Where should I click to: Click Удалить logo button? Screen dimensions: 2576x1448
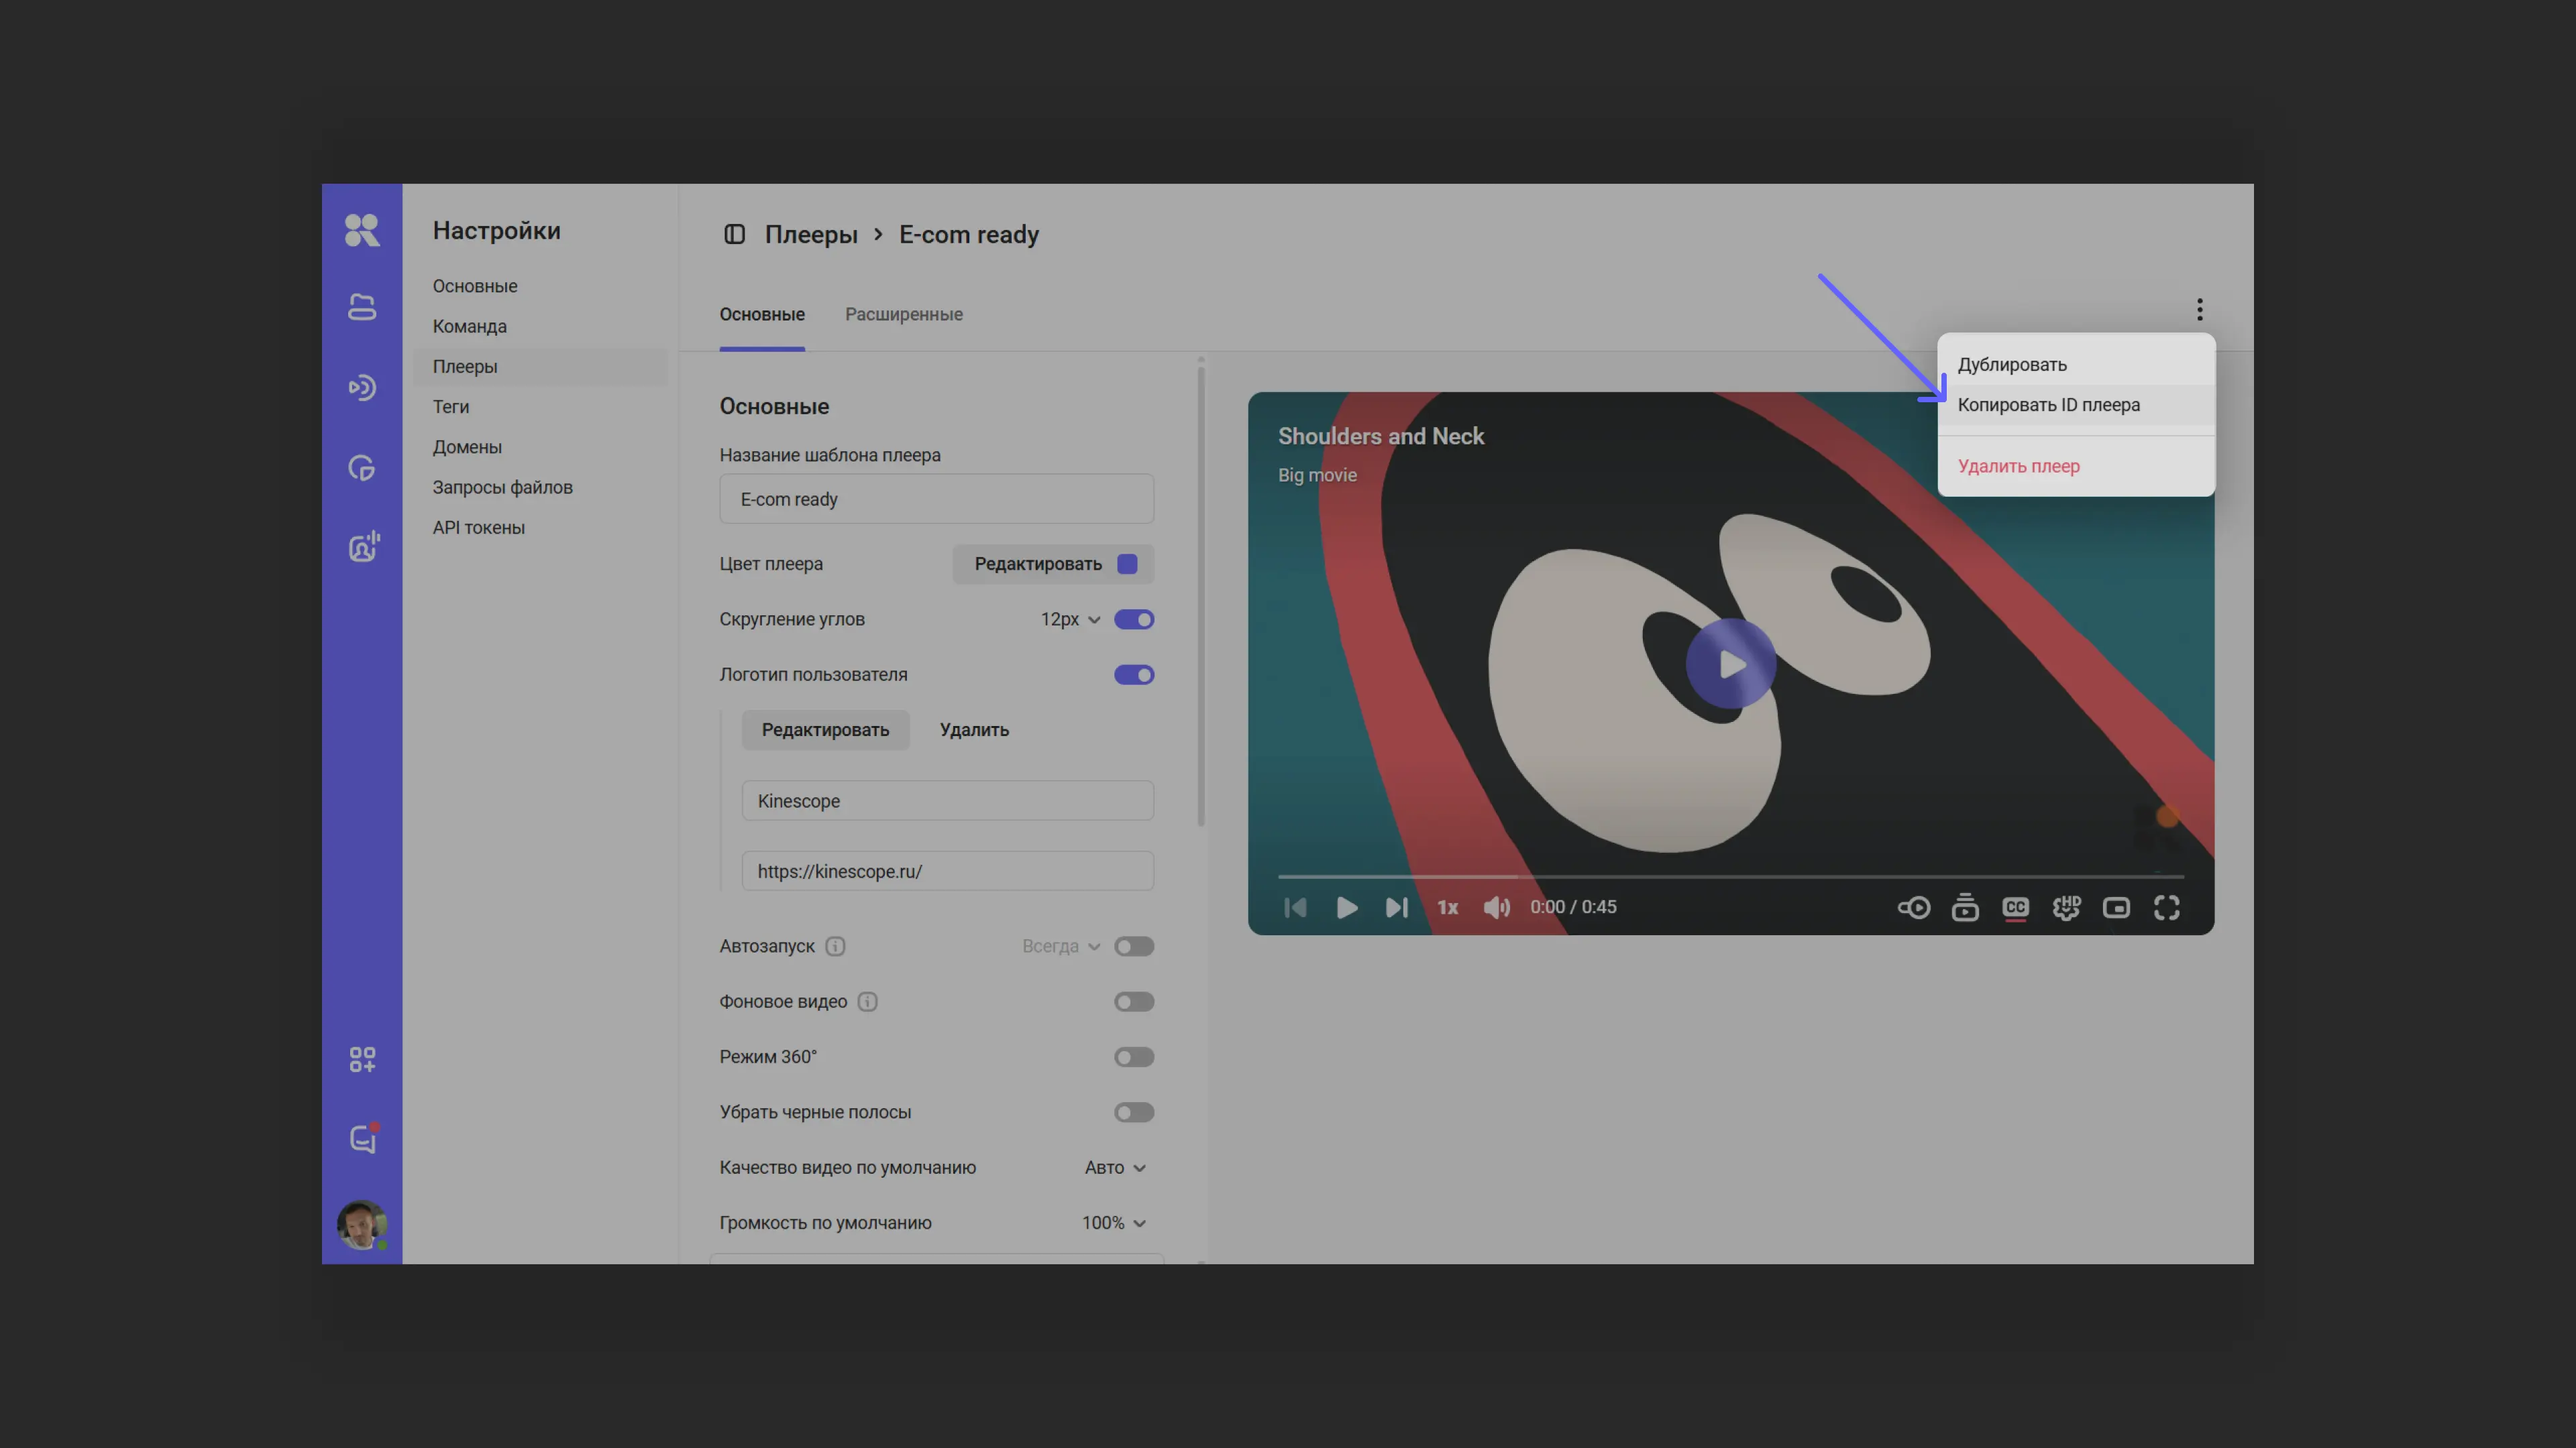click(x=974, y=731)
